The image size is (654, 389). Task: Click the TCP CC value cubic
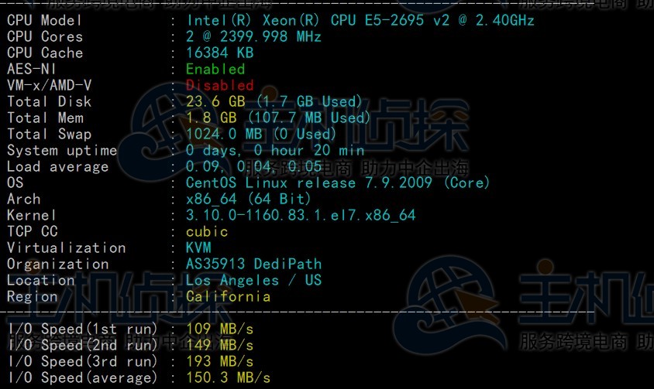(x=207, y=232)
